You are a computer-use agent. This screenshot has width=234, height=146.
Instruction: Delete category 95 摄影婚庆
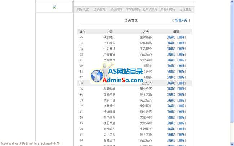pyautogui.click(x=181, y=37)
